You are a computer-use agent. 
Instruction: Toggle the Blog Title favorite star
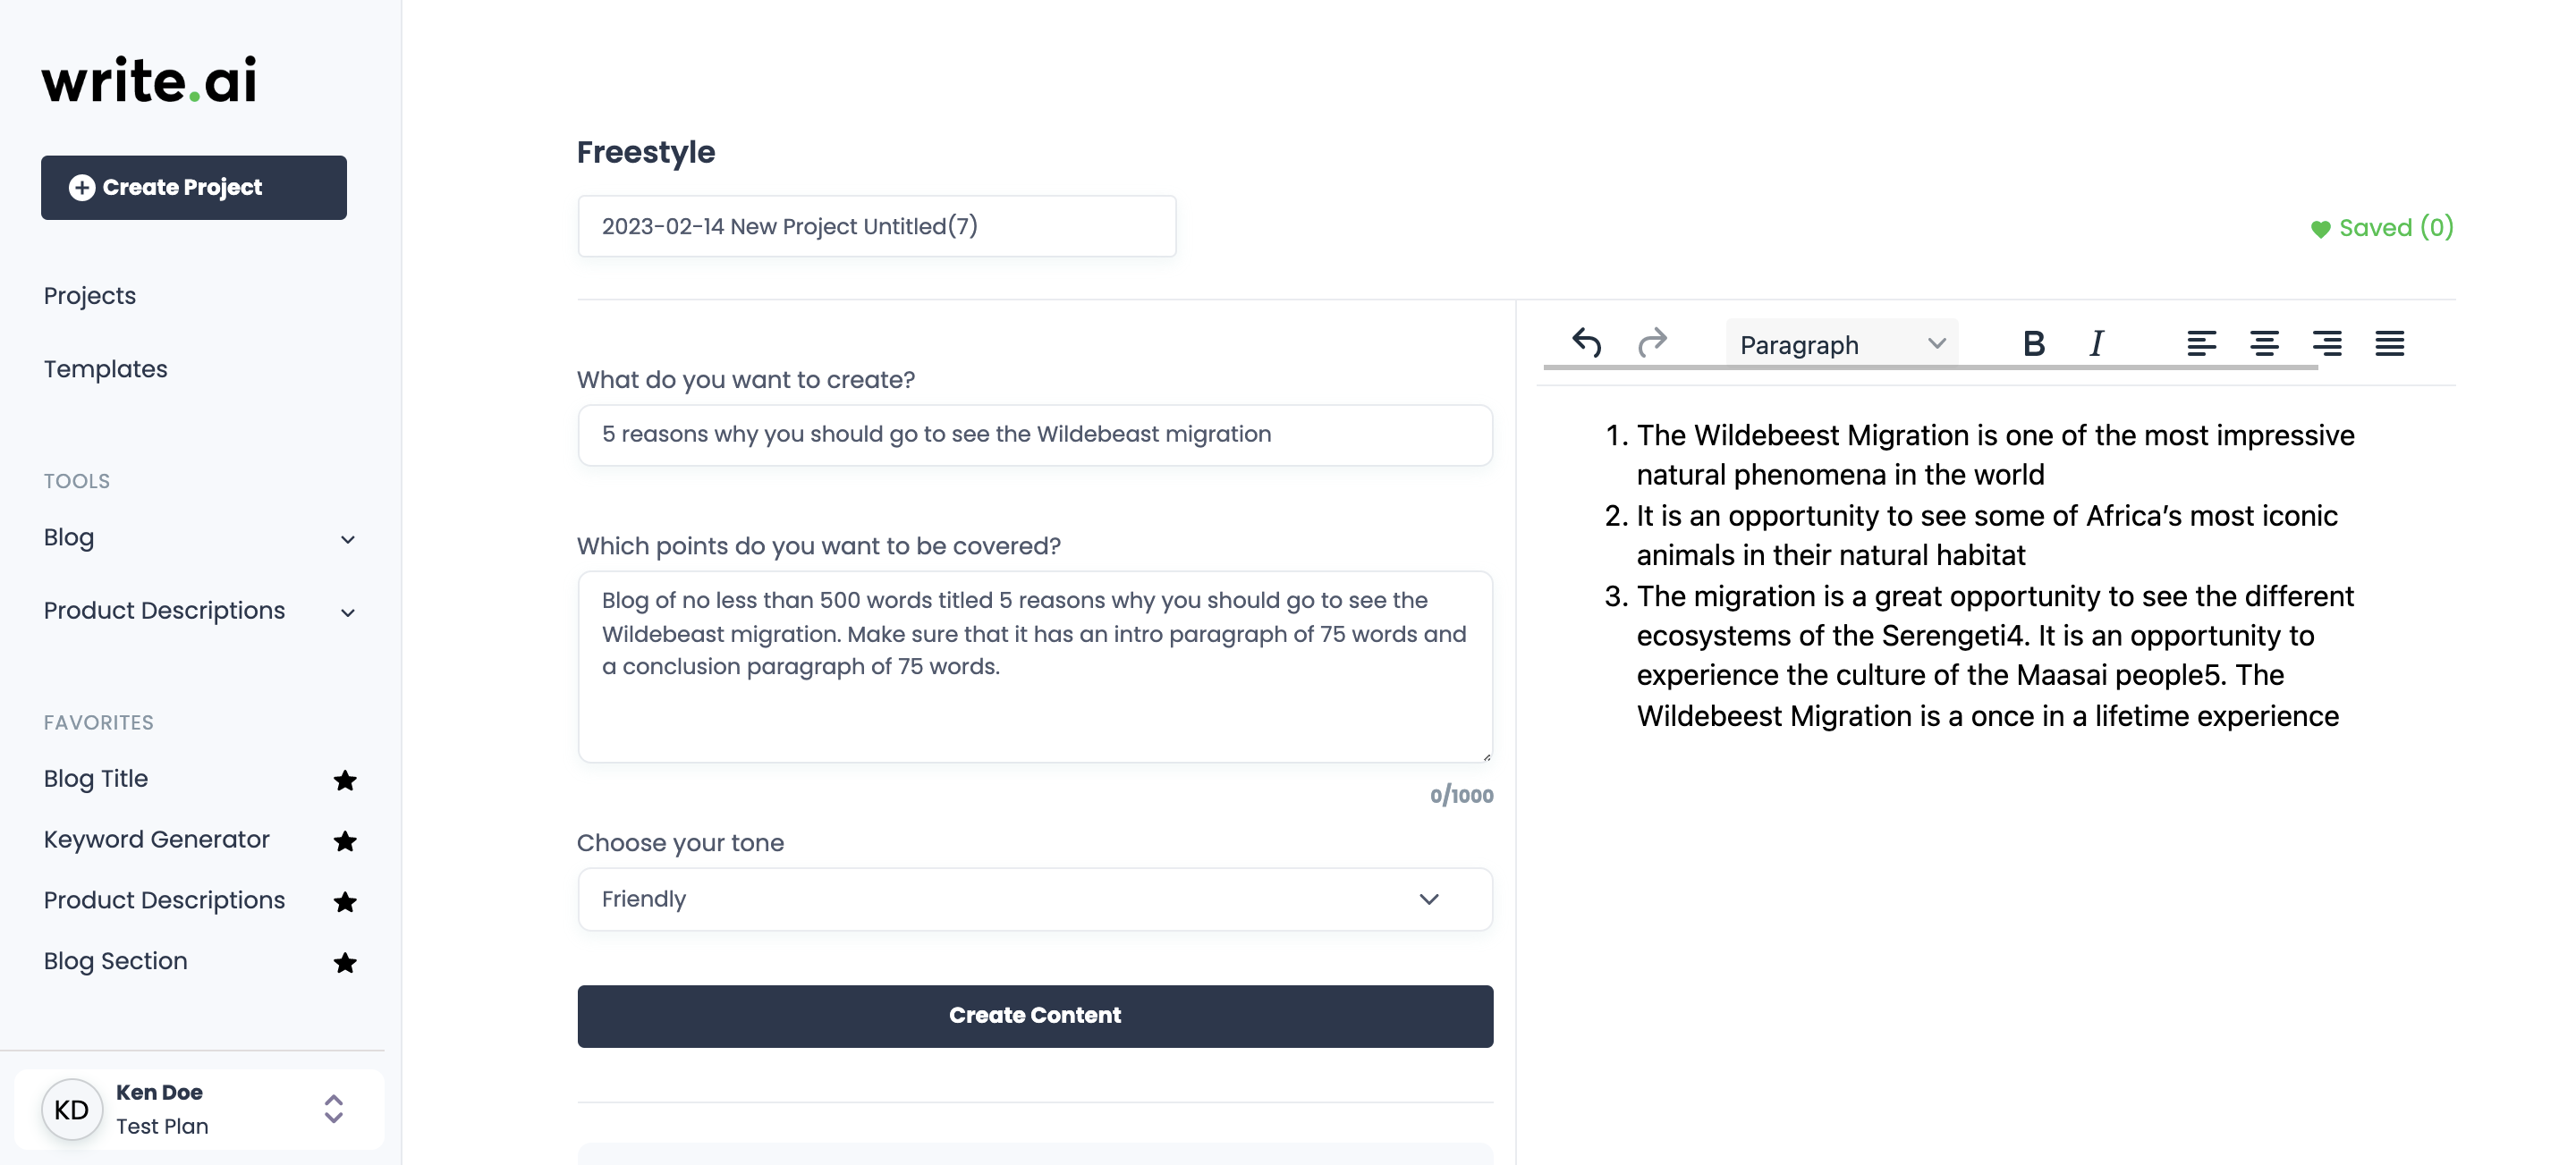345,780
